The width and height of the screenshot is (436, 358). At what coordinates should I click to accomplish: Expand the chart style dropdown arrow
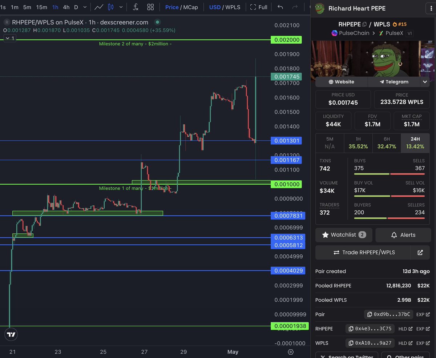click(121, 7)
